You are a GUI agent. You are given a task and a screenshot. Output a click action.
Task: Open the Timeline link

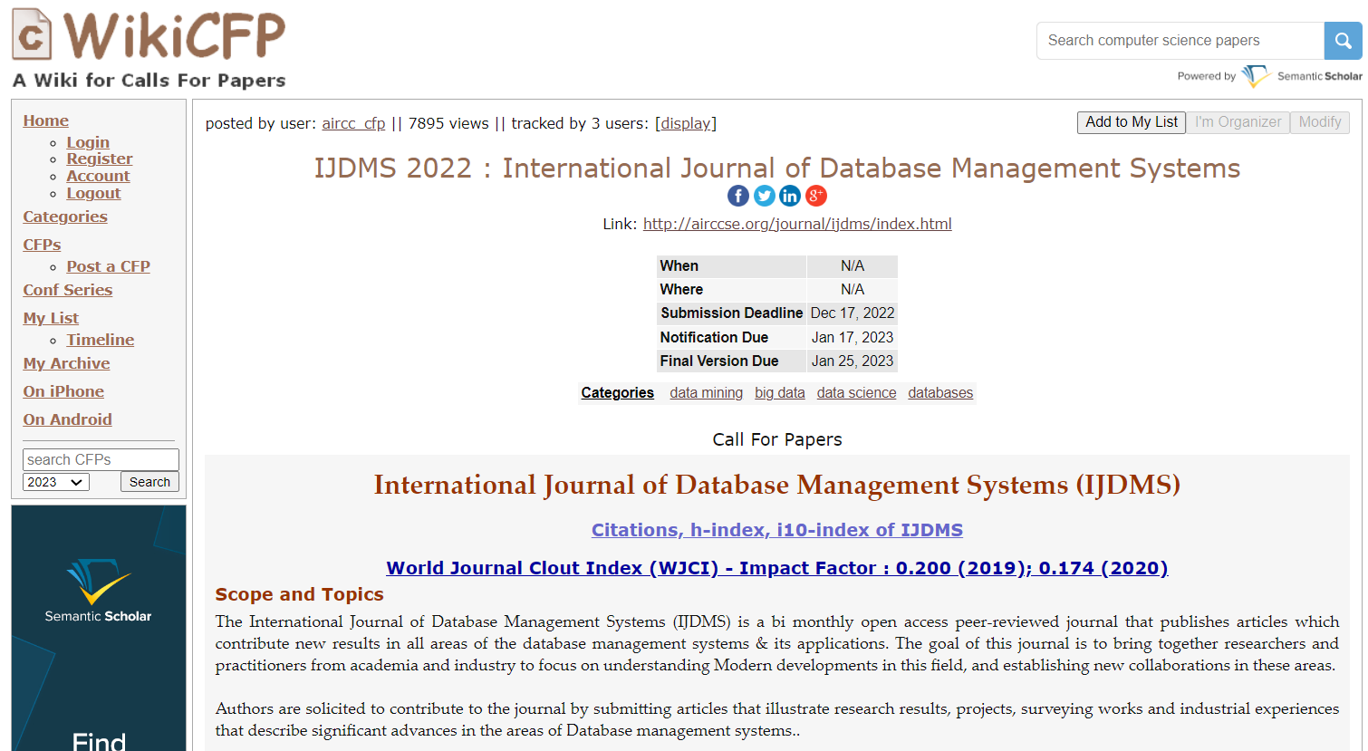pyautogui.click(x=101, y=340)
